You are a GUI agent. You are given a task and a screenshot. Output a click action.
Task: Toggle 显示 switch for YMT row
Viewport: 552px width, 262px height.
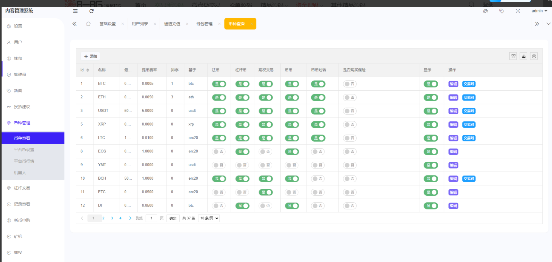(431, 165)
